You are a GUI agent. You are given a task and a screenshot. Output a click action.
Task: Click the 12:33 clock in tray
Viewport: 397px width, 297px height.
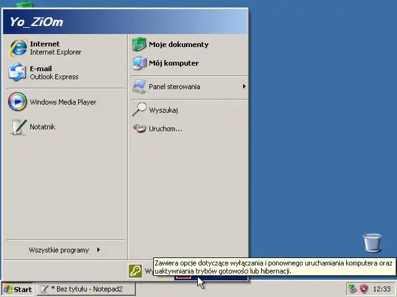[382, 289]
